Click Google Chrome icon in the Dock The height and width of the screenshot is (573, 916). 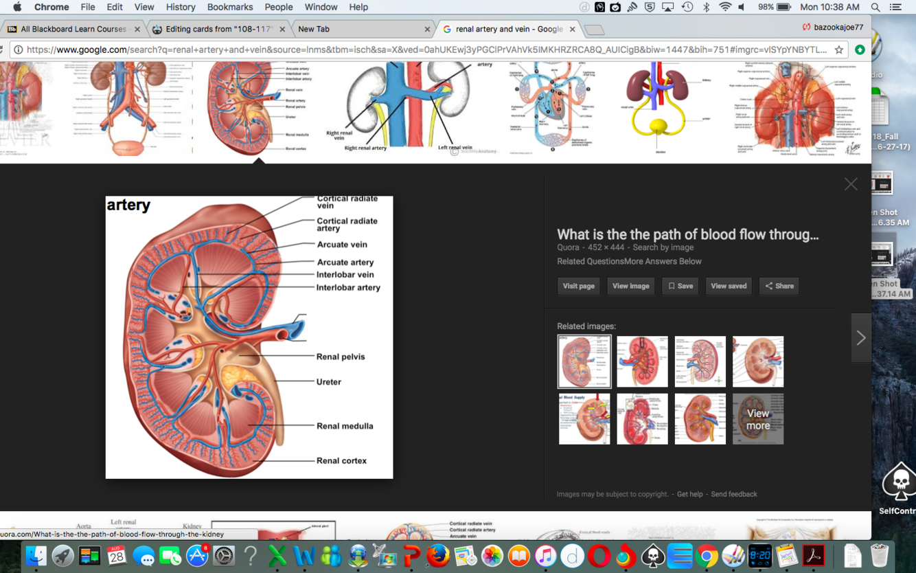pos(707,555)
